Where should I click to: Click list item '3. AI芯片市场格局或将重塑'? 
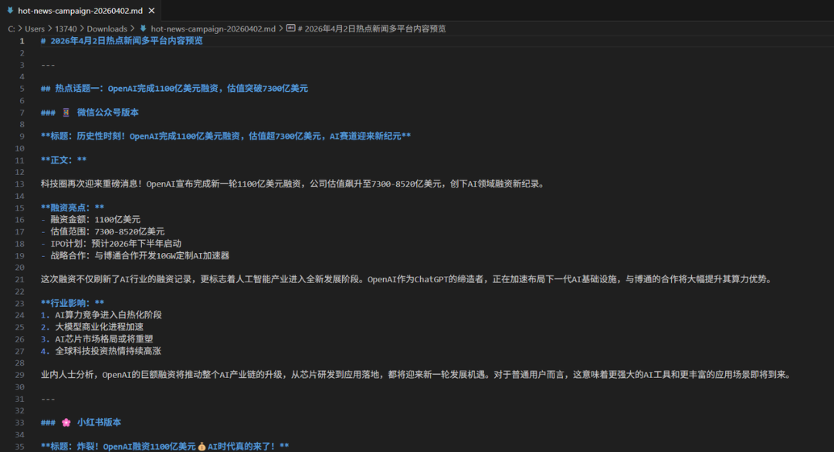[97, 339]
